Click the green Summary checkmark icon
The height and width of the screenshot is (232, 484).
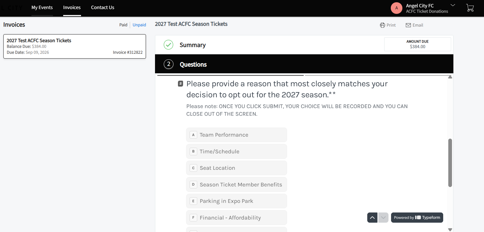coord(168,45)
